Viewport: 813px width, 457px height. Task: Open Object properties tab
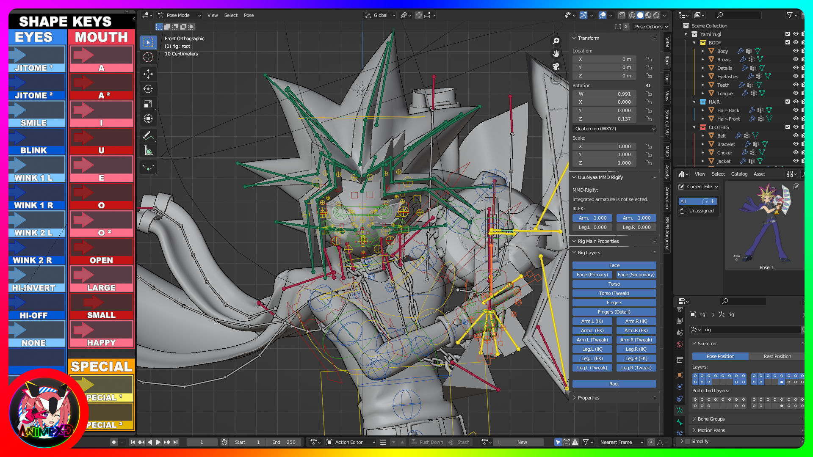coord(680,375)
